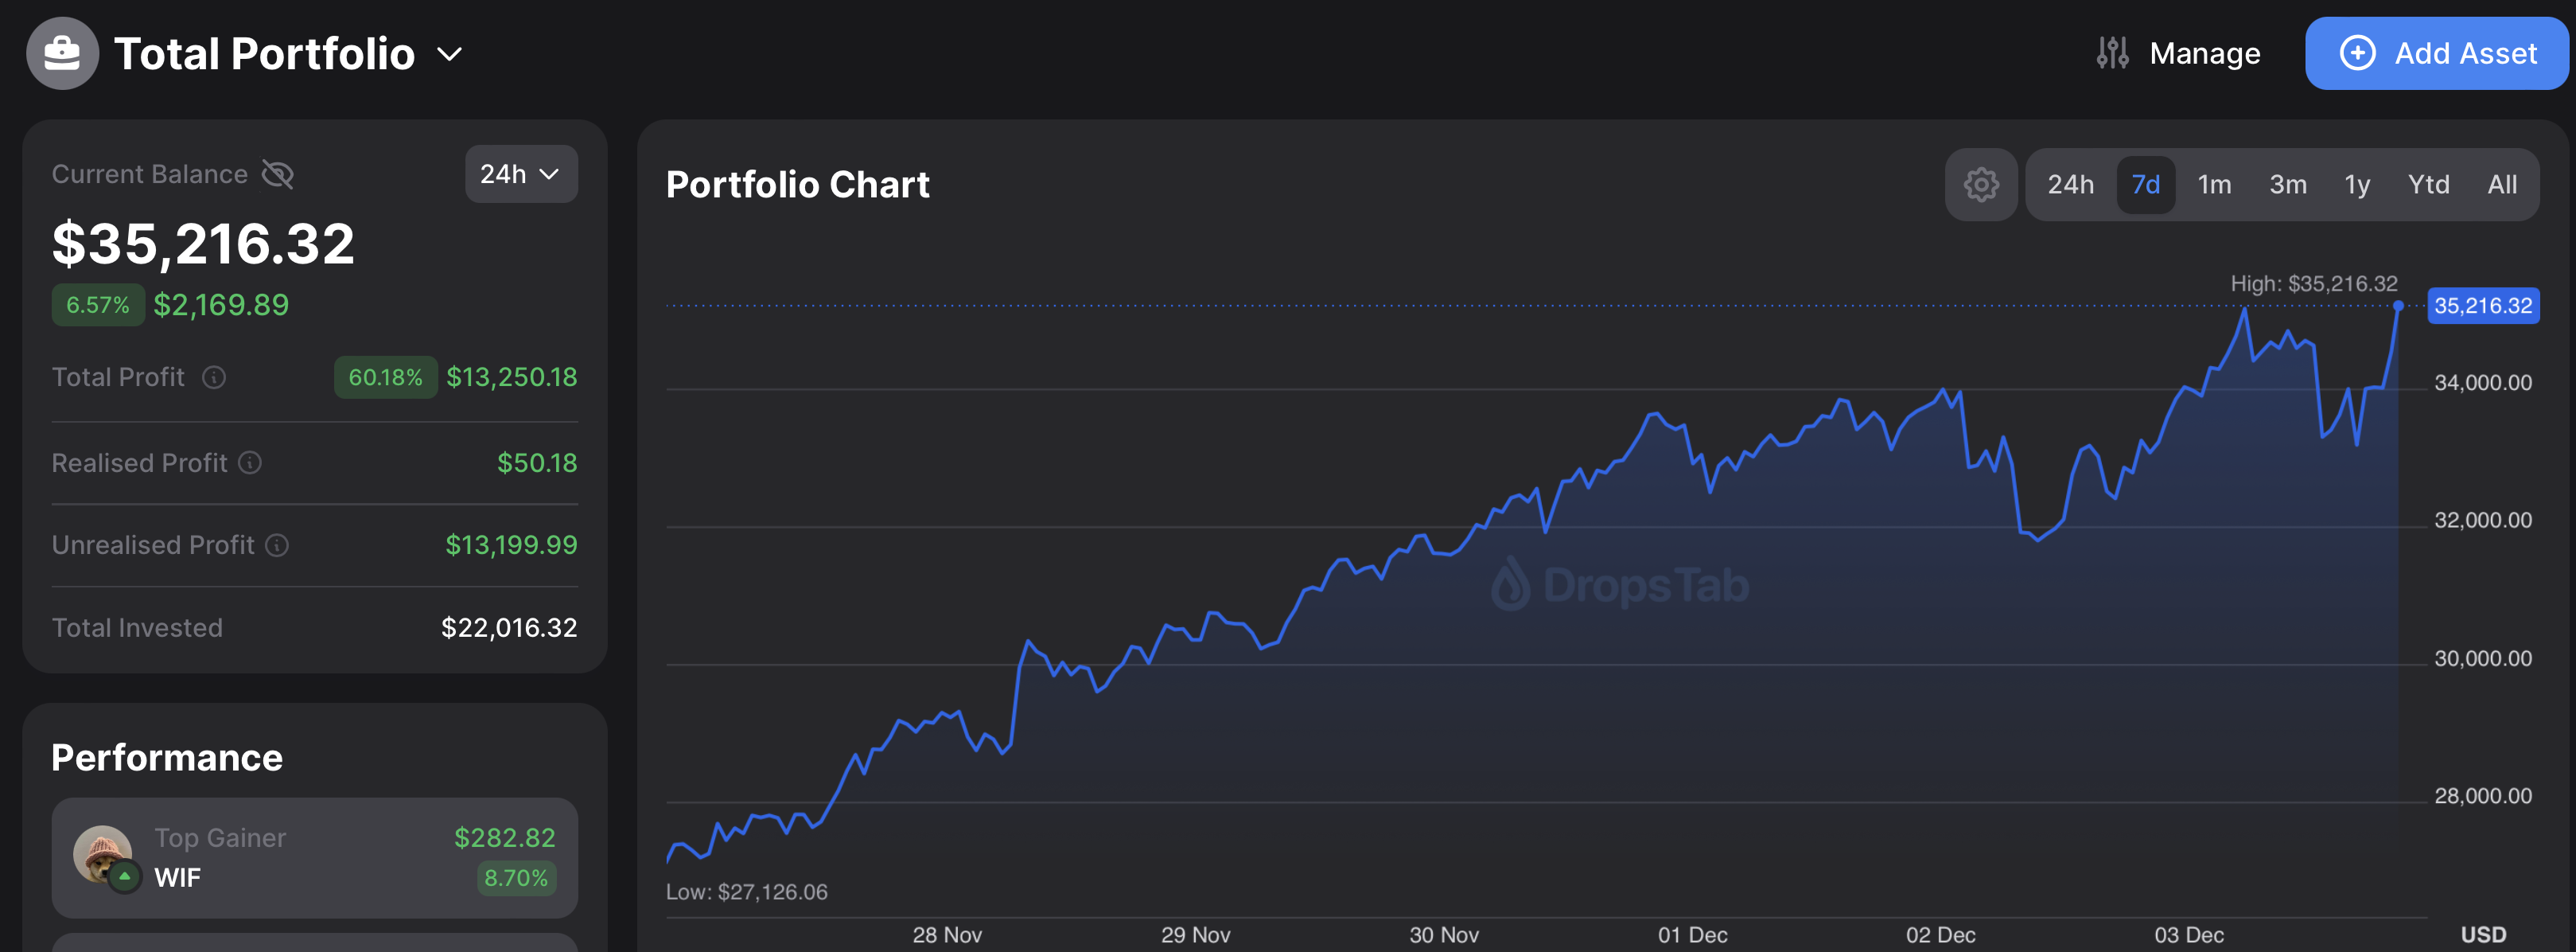Screen dimensions: 2576x952
Task: Click the portfolio briefcase icon
Action: pyautogui.click(x=62, y=53)
